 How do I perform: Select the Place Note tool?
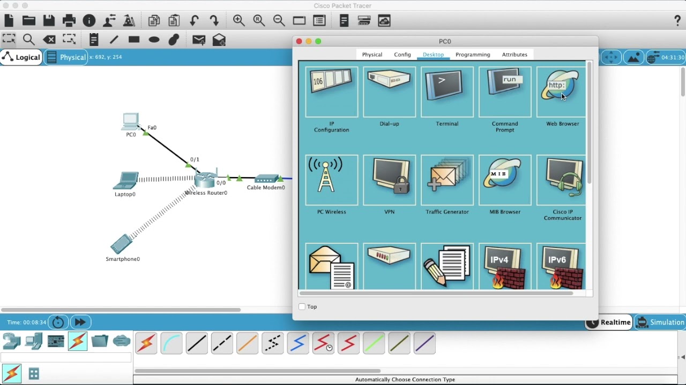pos(94,40)
